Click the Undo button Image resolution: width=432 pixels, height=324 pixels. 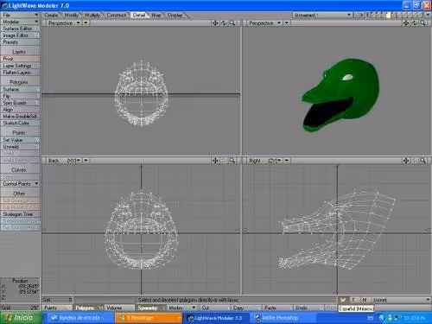click(x=308, y=308)
